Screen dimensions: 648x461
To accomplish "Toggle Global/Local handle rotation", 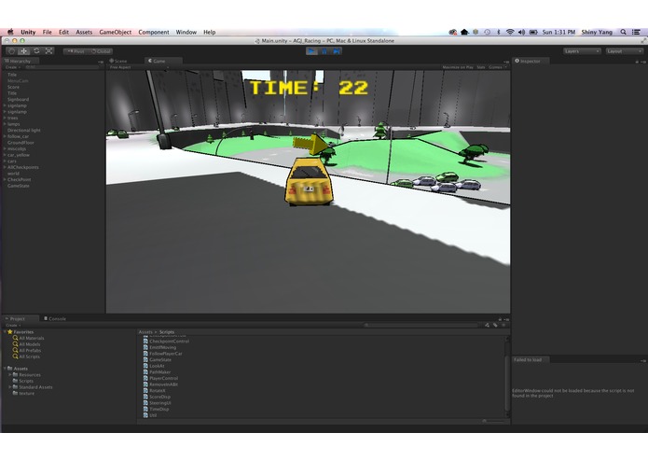I will click(101, 51).
